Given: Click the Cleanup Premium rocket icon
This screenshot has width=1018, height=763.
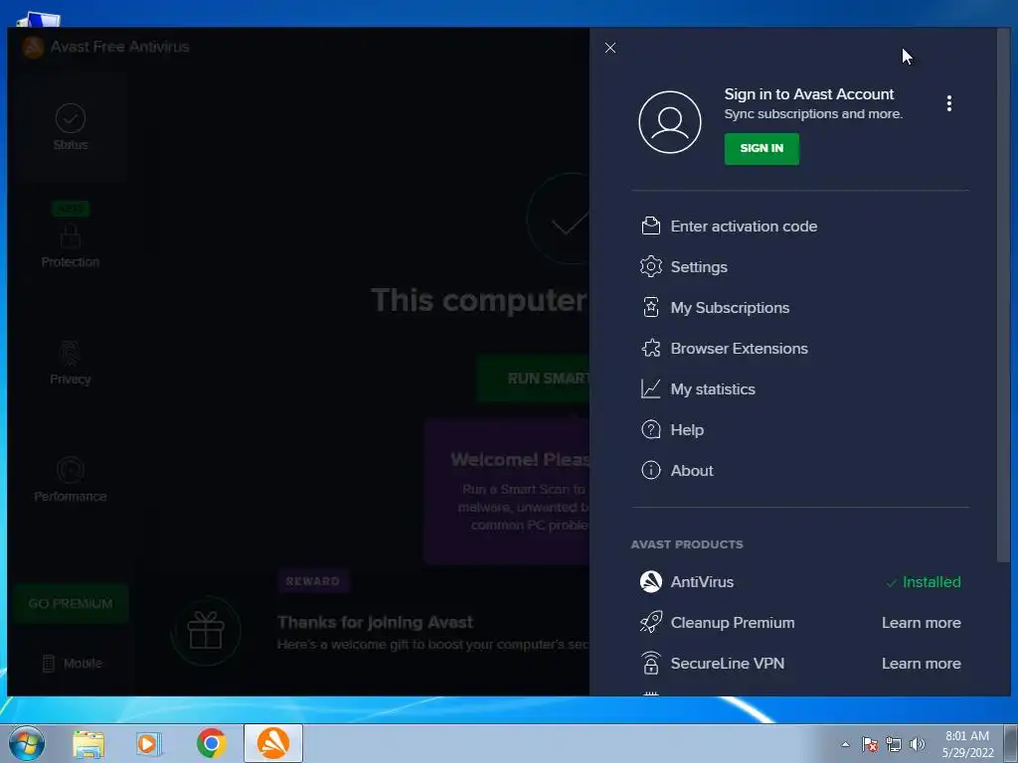Looking at the screenshot, I should point(650,622).
